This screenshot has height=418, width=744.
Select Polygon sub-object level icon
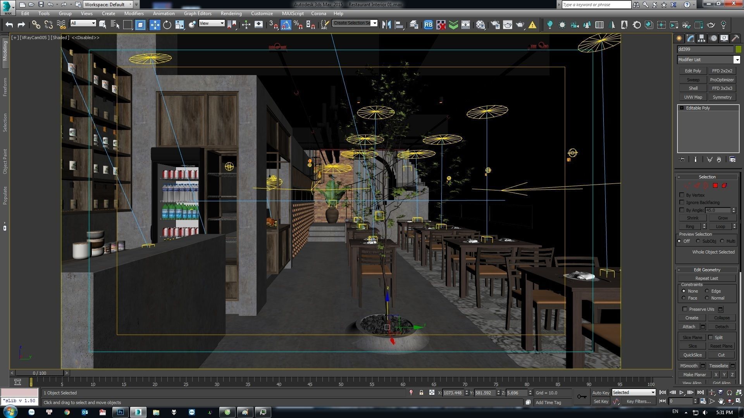715,185
